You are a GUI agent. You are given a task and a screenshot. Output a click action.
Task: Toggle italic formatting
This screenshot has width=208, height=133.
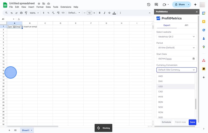104,13
